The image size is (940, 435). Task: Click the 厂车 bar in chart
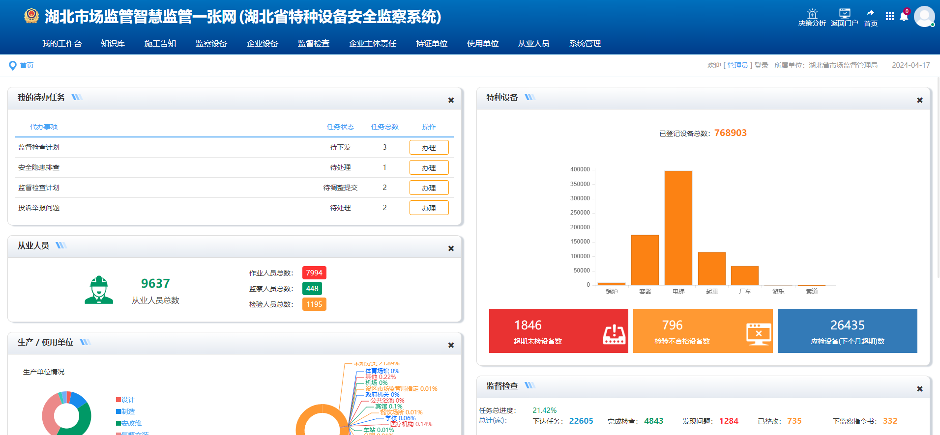pyautogui.click(x=745, y=275)
